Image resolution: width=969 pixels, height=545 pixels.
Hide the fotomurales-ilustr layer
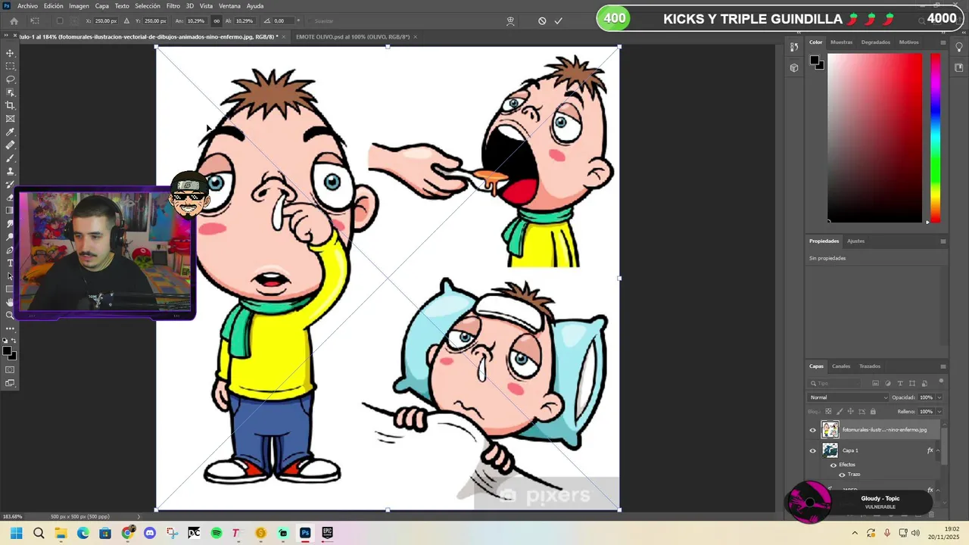coord(813,430)
